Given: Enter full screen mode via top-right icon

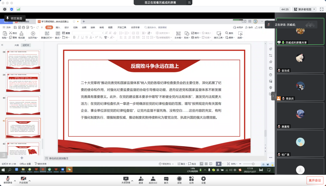Looking at the screenshot, I should click(x=321, y=9).
